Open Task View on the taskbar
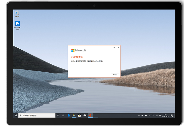 tap(63, 115)
